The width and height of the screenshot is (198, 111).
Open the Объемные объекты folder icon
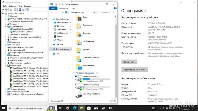coord(79,59)
